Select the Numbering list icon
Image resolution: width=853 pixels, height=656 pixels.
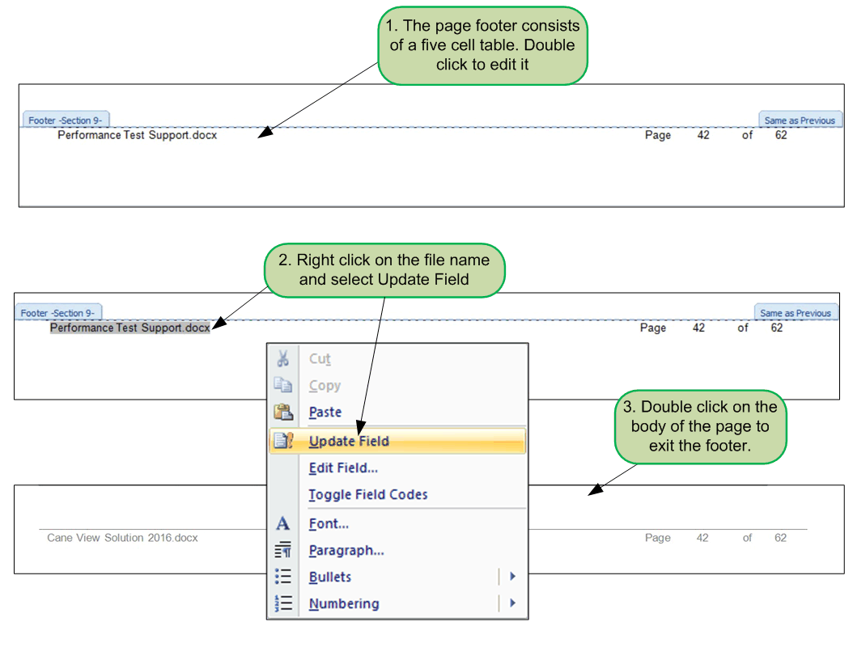click(x=282, y=603)
